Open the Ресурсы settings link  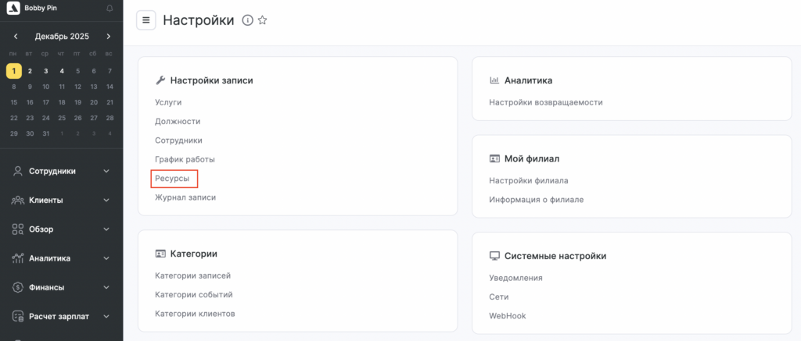click(172, 179)
